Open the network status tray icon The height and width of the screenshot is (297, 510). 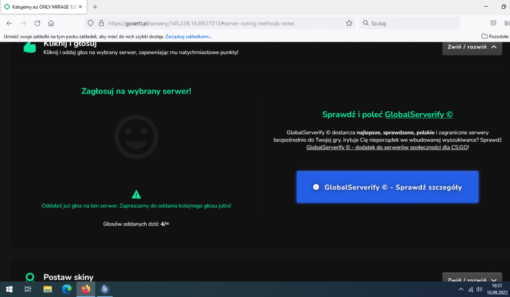click(x=471, y=289)
